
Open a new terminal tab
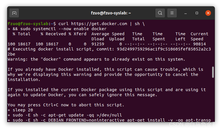14,13
